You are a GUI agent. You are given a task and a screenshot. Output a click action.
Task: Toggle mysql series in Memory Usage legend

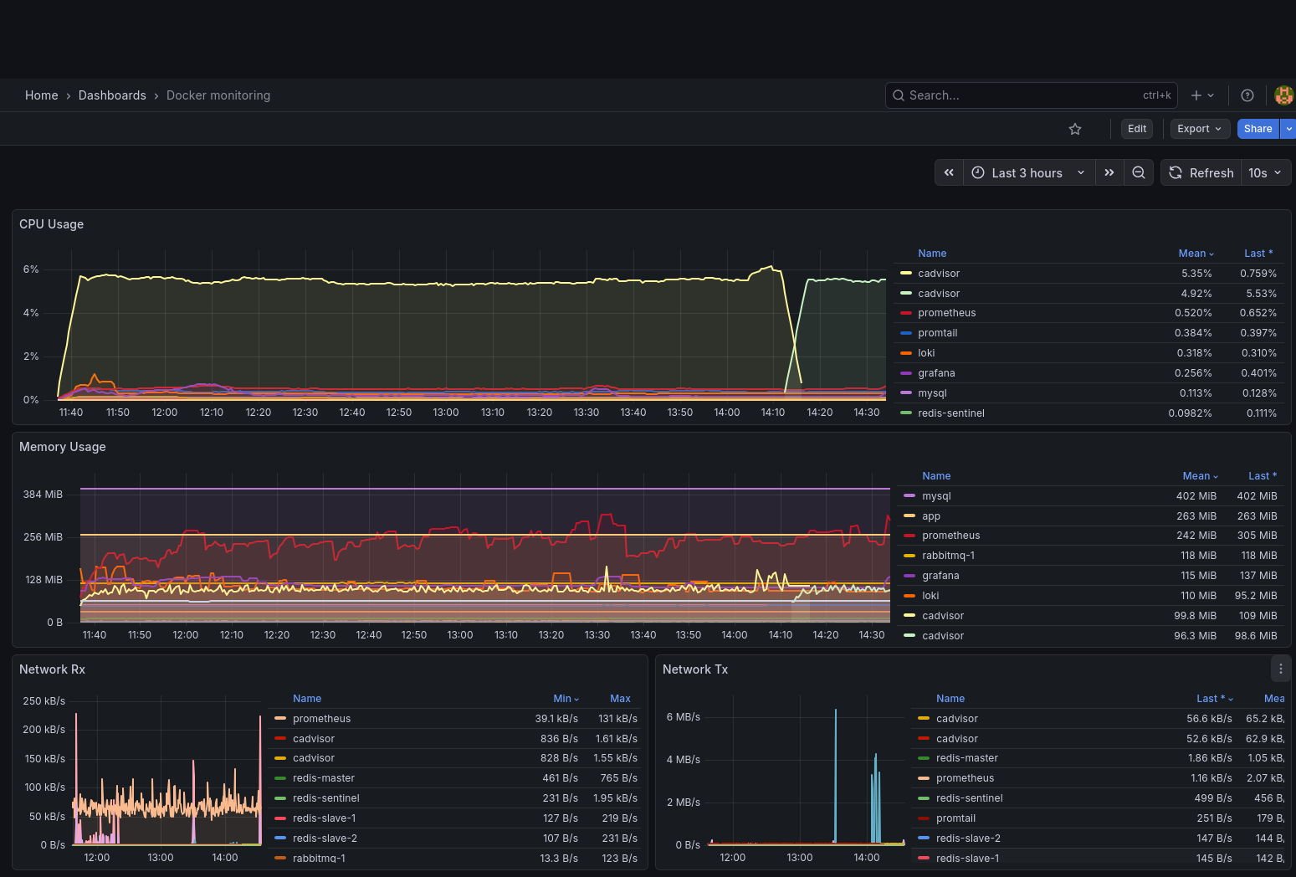936,496
